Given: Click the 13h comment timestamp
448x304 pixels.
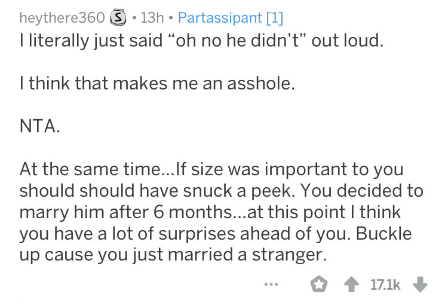Looking at the screenshot, I should [x=152, y=18].
